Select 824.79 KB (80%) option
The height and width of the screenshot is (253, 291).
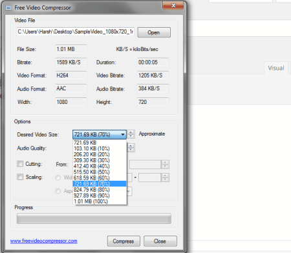pyautogui.click(x=100, y=190)
